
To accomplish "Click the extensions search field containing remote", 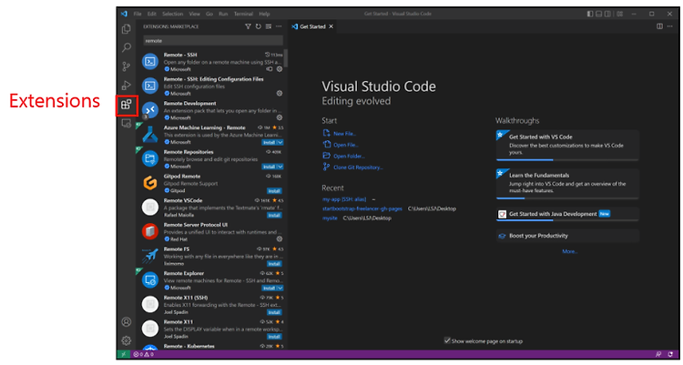I will [x=213, y=41].
